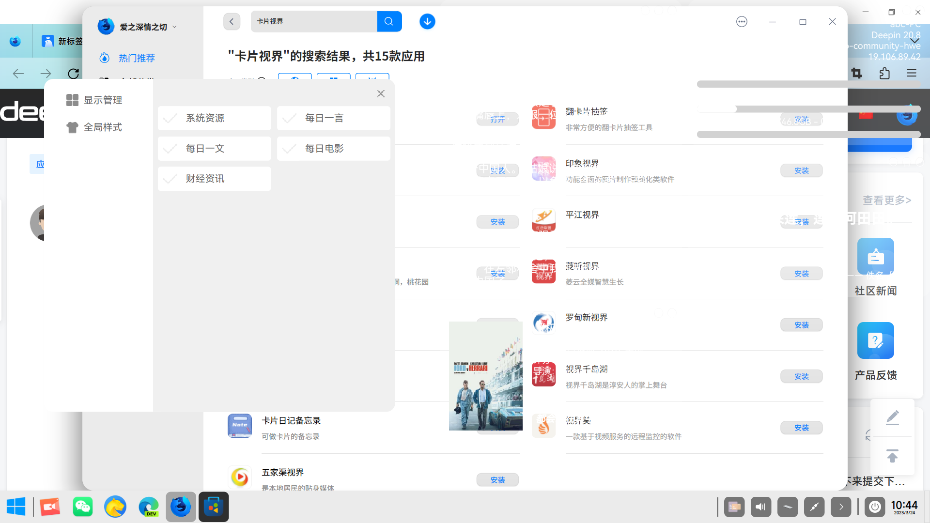Open the download manager in the app store
Screen dimensions: 930x523
[427, 21]
